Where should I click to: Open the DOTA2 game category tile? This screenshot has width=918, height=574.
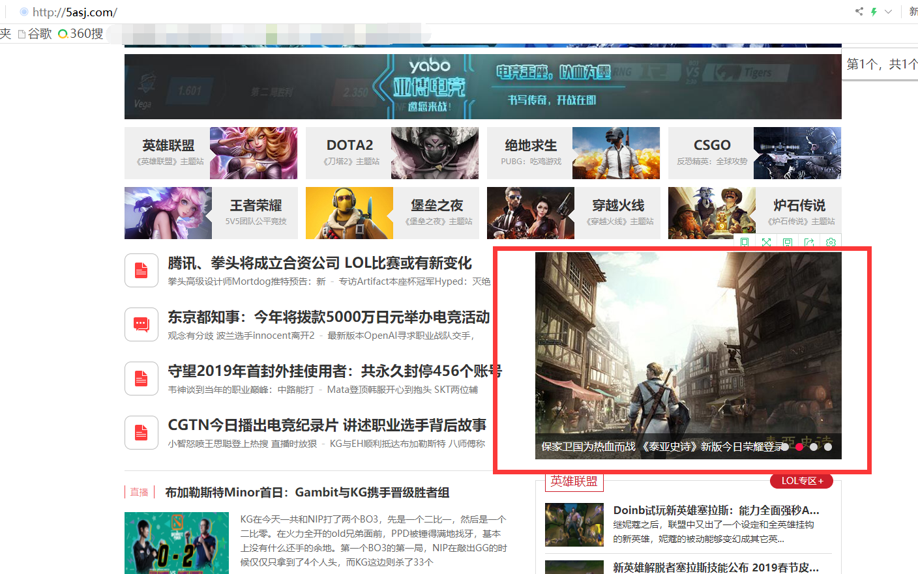point(392,153)
